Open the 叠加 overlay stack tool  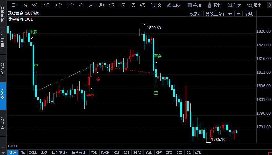click(194, 5)
